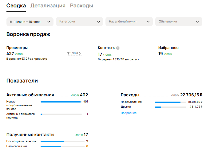Click the funnel icon beside 3,98%
The width and height of the screenshot is (210, 161).
point(68,53)
